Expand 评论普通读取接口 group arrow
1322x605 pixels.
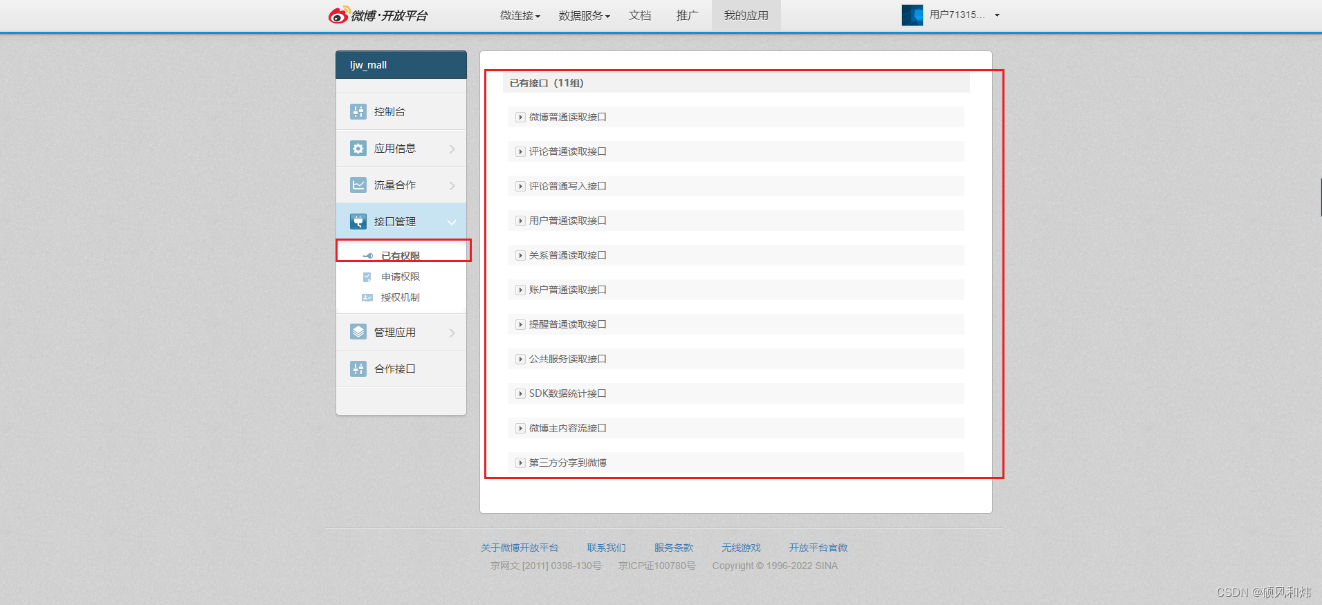[521, 152]
